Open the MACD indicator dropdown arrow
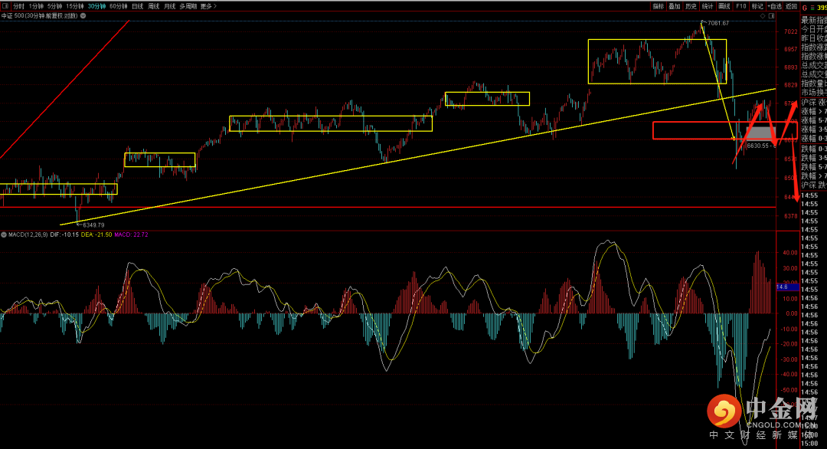This screenshot has width=827, height=449. tap(4, 234)
